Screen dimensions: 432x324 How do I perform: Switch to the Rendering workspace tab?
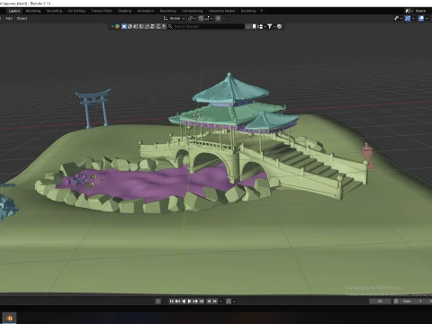[x=168, y=11]
